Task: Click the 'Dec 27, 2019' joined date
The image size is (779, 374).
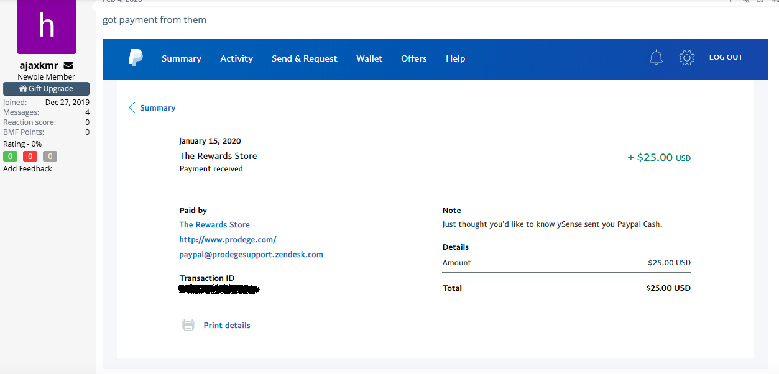Action: (67, 103)
